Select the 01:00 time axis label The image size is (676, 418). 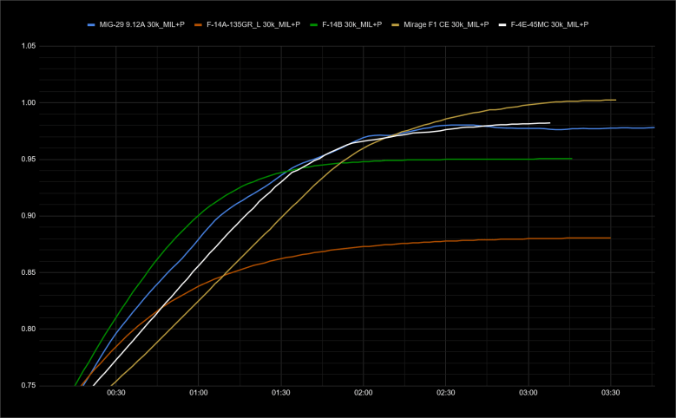click(x=199, y=394)
